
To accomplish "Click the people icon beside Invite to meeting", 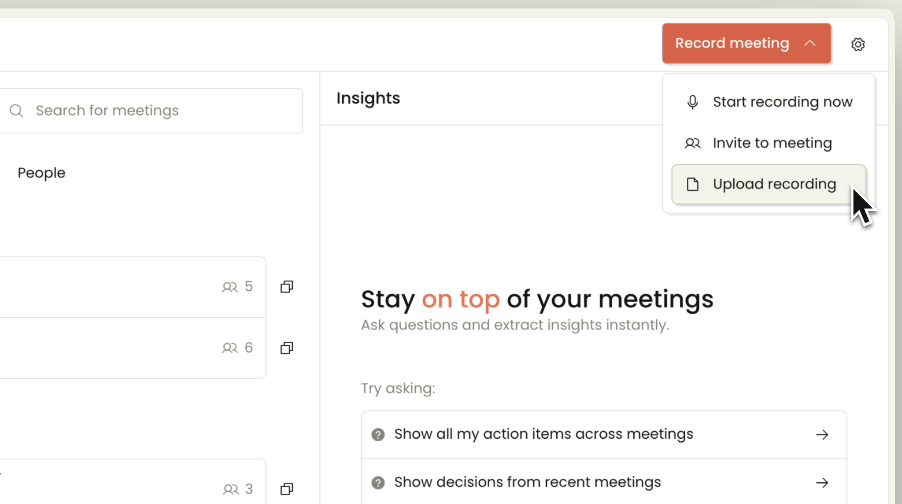I will tap(693, 143).
